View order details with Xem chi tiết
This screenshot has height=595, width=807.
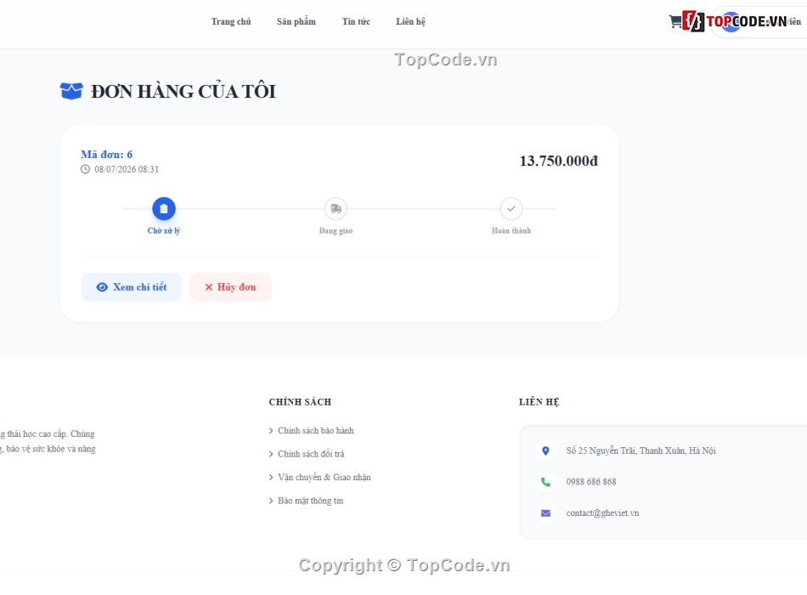(x=131, y=287)
